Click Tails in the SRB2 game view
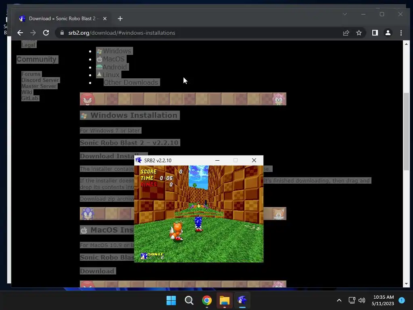This screenshot has height=310, width=413. tap(177, 232)
